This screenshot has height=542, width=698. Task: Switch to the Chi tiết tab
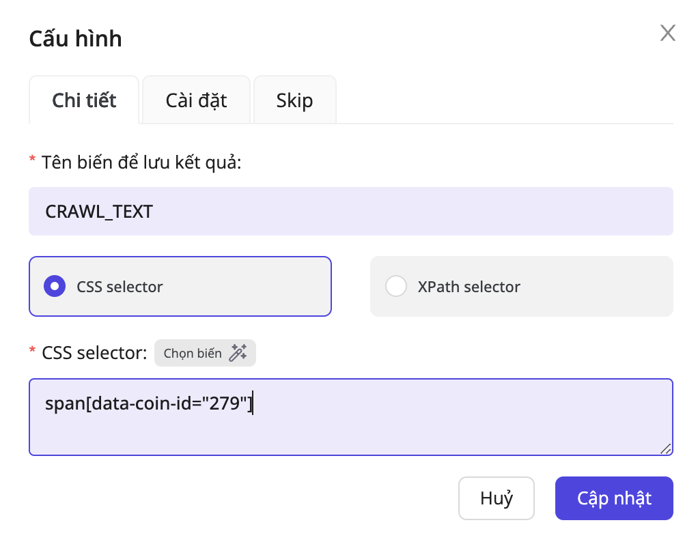tap(84, 100)
